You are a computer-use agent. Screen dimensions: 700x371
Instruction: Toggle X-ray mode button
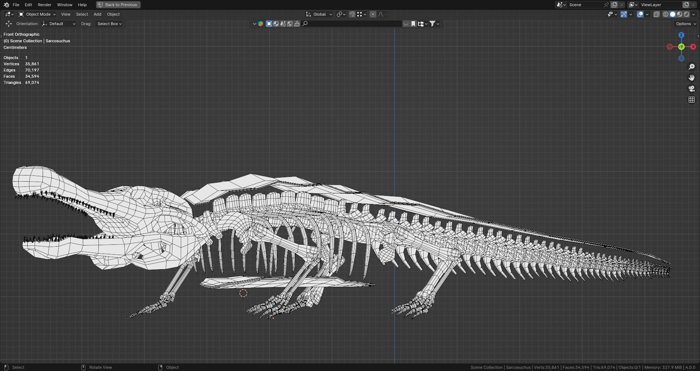(656, 14)
